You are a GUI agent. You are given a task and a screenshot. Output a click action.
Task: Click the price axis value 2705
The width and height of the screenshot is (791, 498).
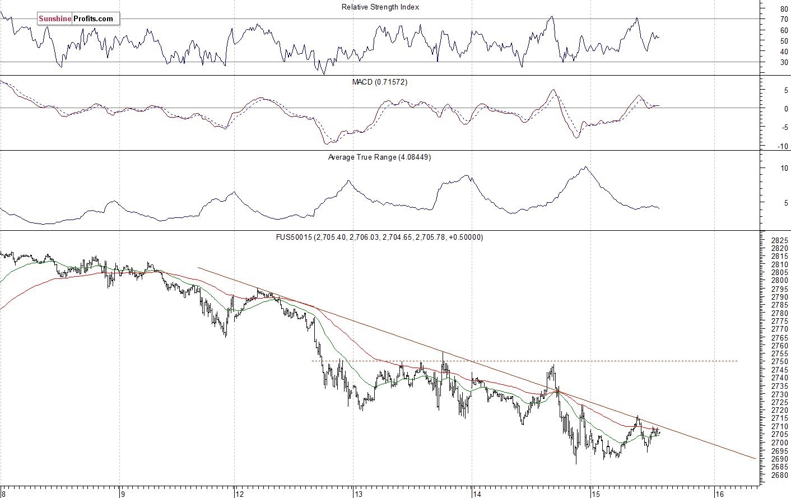[780, 435]
